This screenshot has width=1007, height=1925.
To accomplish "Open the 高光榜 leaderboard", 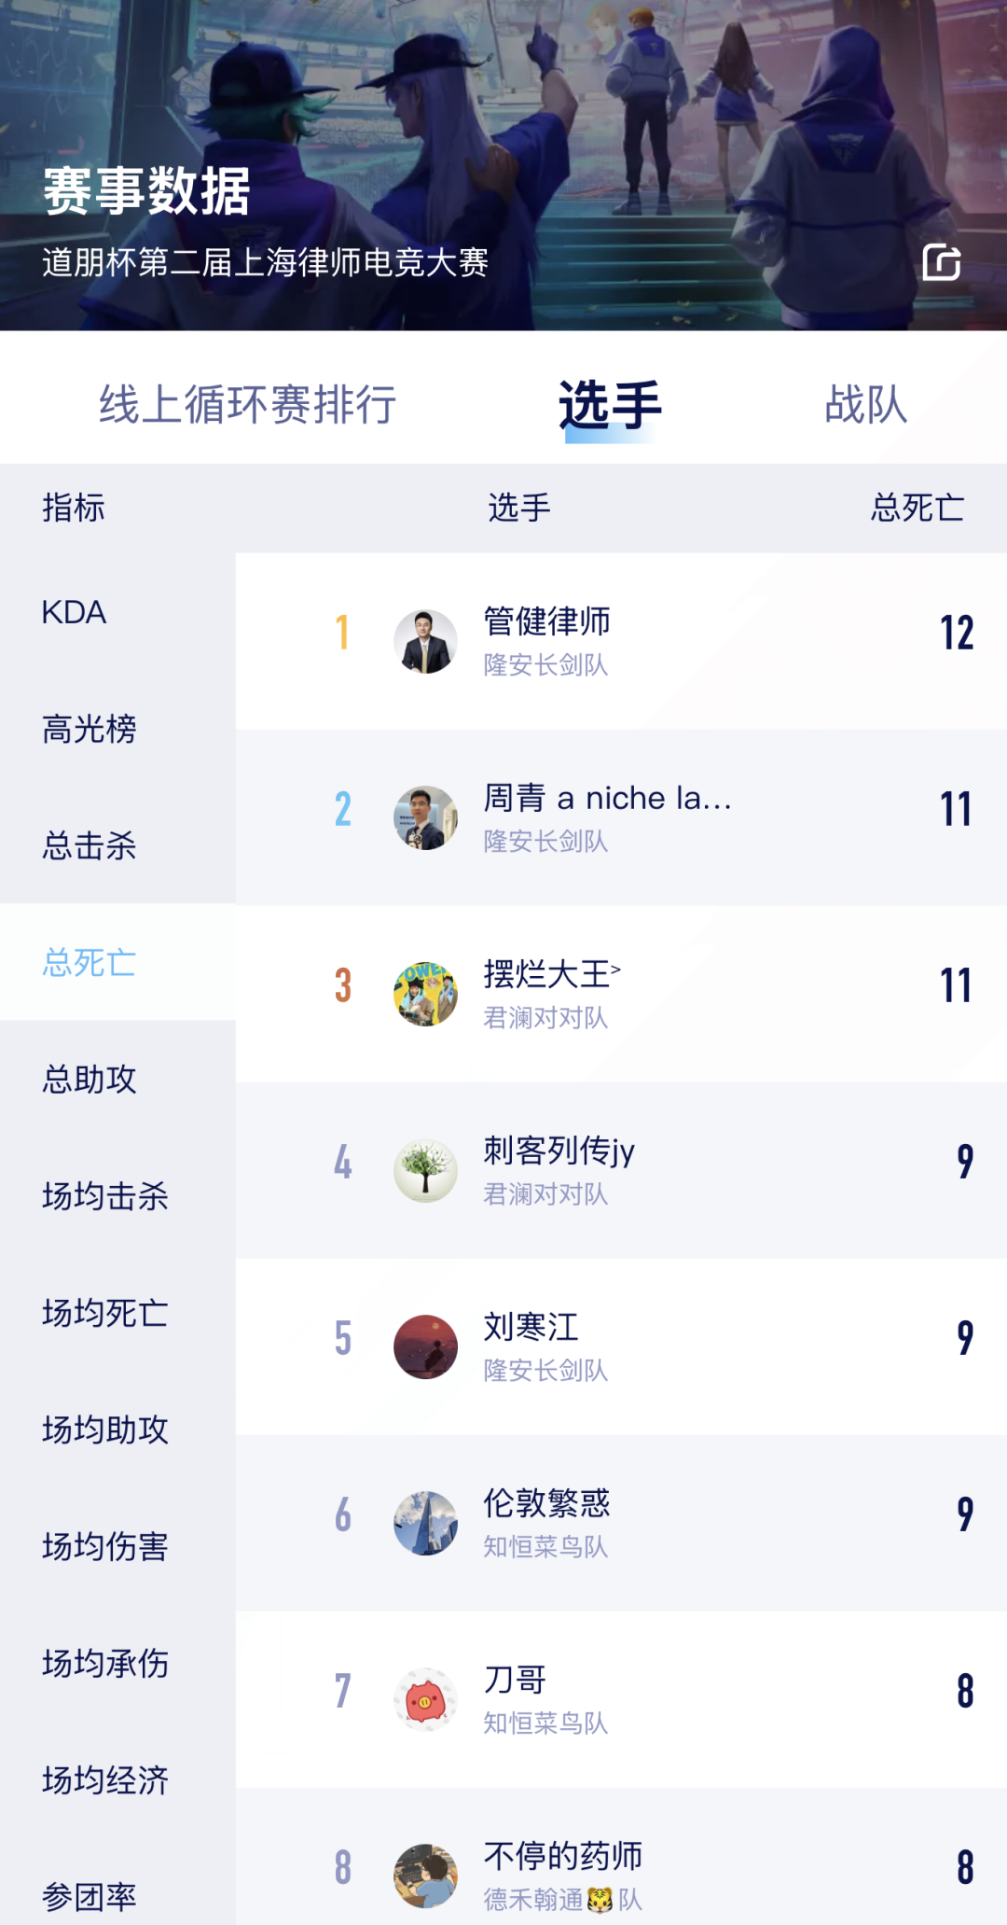I will coord(90,731).
